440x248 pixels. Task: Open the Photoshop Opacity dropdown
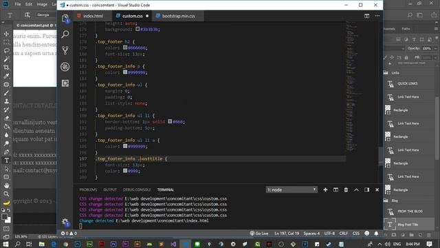(435, 48)
